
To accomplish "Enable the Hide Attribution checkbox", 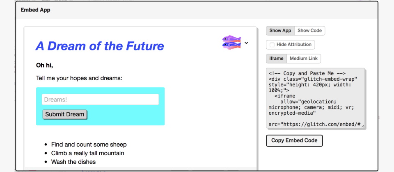I will tap(272, 45).
